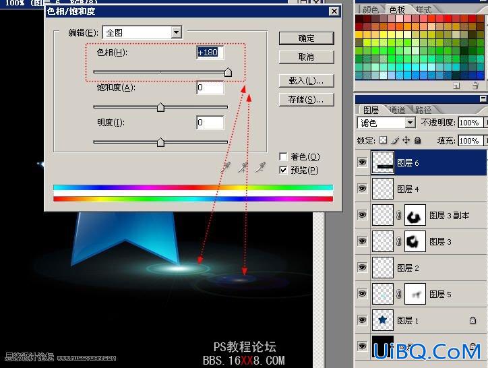
Task: Select the 图层 6 layer thumbnail
Action: 383,162
